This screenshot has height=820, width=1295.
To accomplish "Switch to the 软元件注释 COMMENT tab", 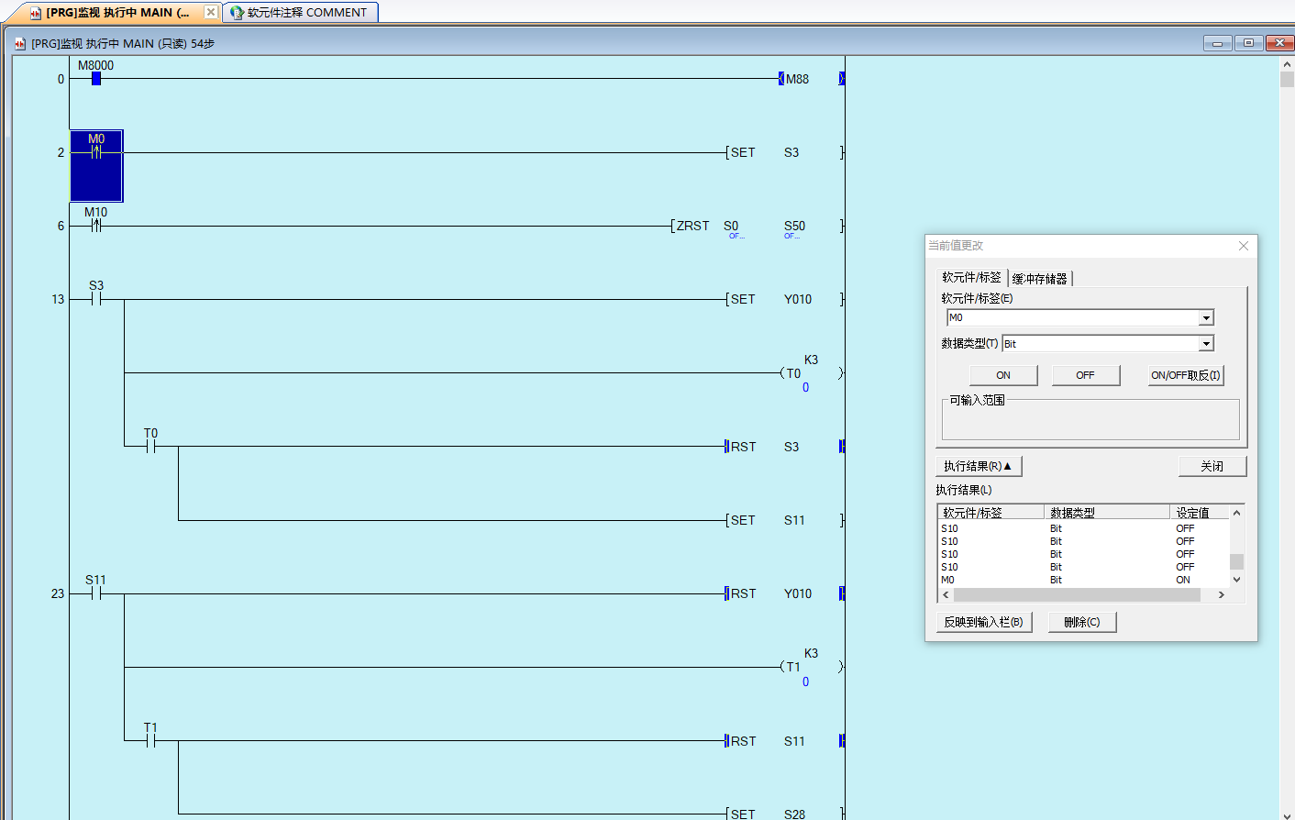I will (x=300, y=13).
